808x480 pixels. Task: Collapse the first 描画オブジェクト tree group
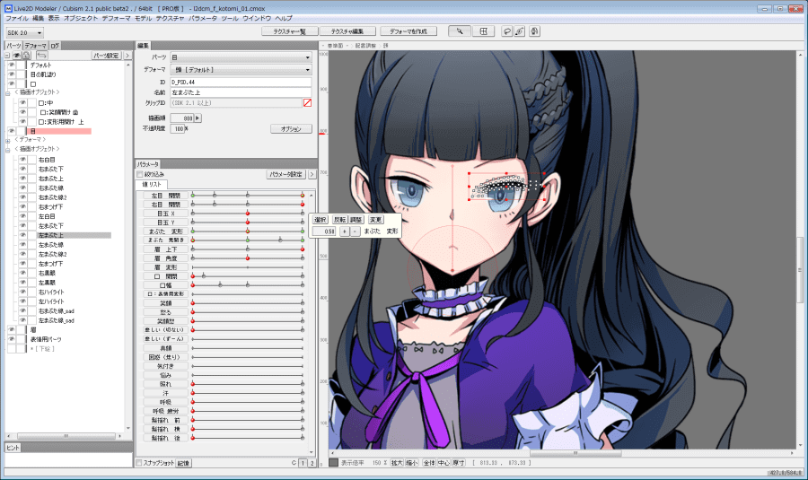pos(8,93)
